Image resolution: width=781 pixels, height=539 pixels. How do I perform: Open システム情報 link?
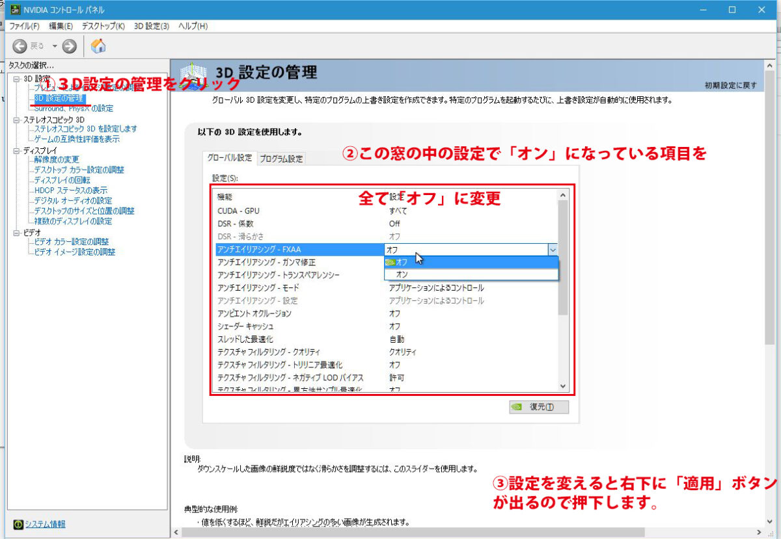tap(45, 524)
